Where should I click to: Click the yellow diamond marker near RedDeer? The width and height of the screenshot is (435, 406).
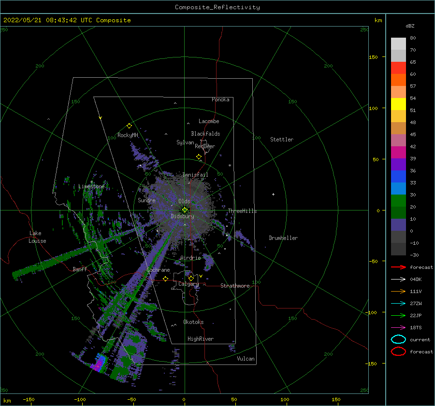(199, 157)
